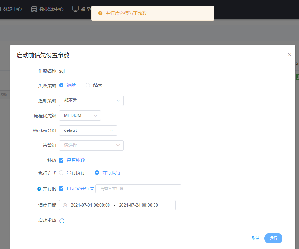Viewport: 299px width, 249px height.
Task: Click end date 2021-07-24 00:00:00
Action: coord(138,205)
